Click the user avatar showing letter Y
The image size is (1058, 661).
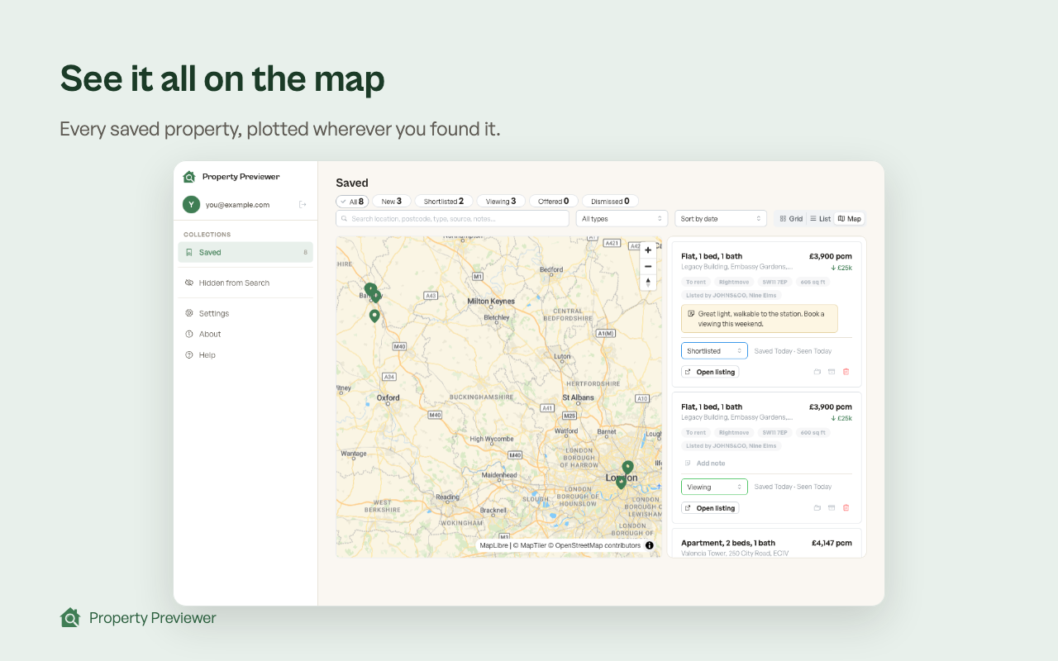coord(192,205)
